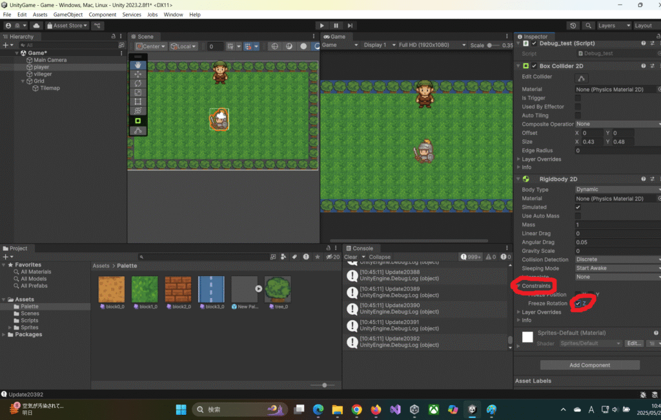This screenshot has height=420, width=661.
Task: Open the Undo History icon
Action: (x=573, y=26)
